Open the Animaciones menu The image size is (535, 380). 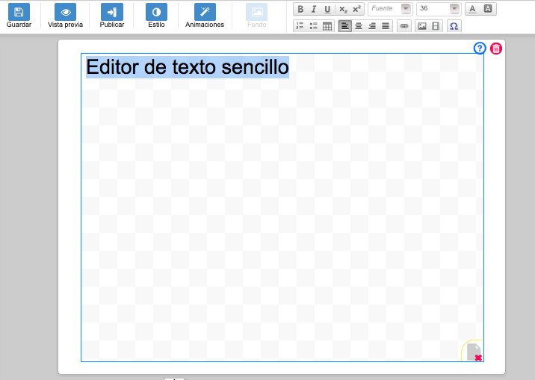205,12
